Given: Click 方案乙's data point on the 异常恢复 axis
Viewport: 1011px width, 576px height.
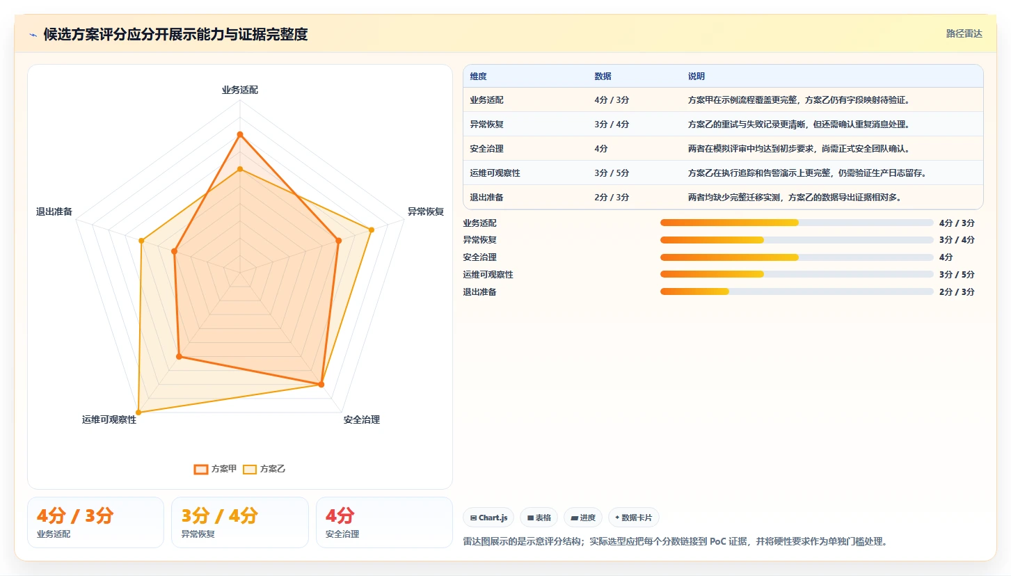Looking at the screenshot, I should pyautogui.click(x=372, y=230).
